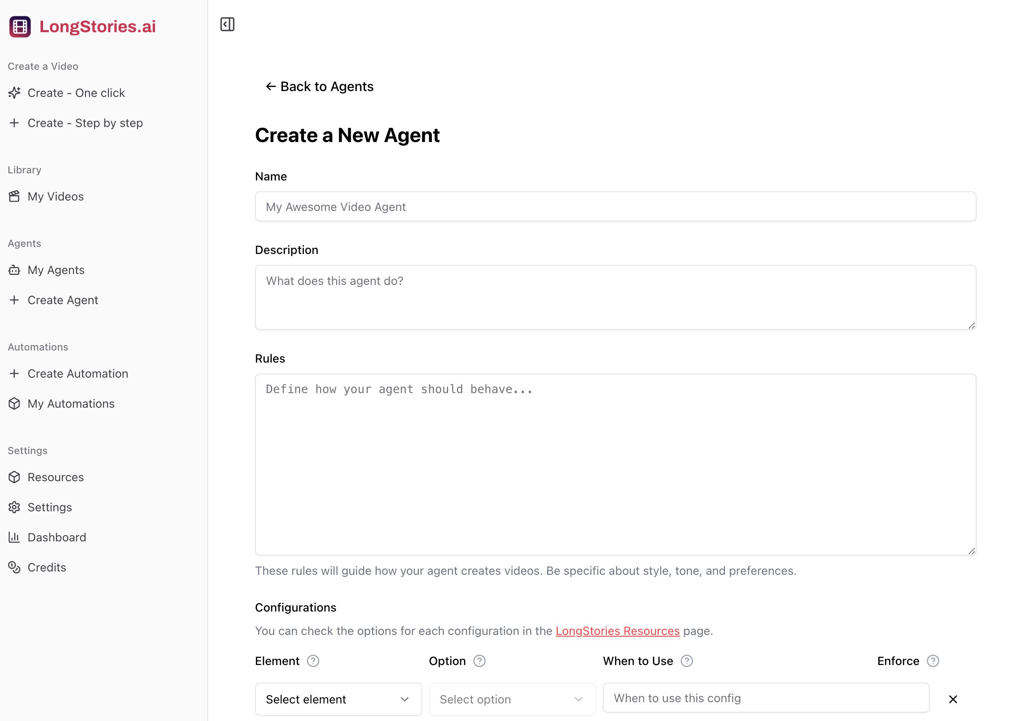Click the Credits coins icon in the sidebar
The width and height of the screenshot is (1015, 721).
14,567
